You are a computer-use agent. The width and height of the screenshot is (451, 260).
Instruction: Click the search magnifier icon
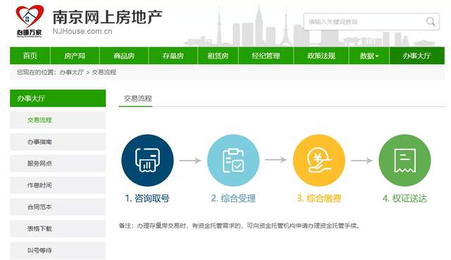pyautogui.click(x=431, y=22)
